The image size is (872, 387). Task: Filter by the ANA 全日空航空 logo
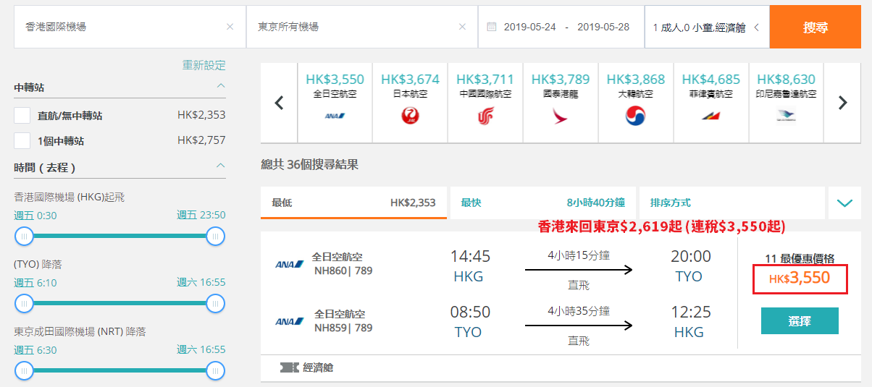point(335,116)
